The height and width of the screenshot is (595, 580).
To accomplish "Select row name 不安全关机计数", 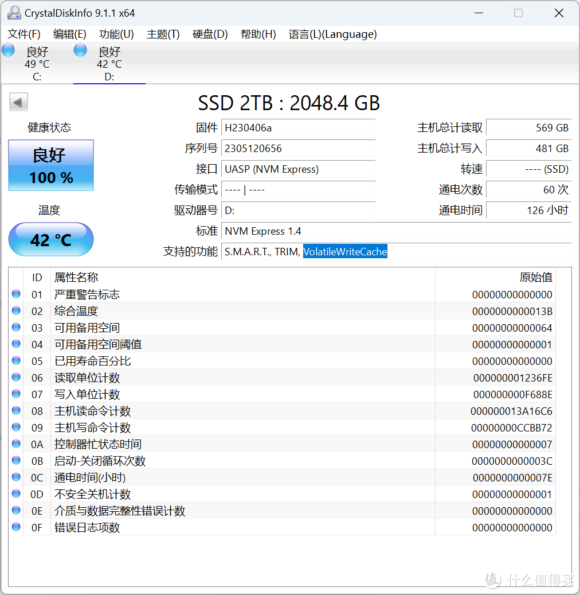I will coord(92,494).
